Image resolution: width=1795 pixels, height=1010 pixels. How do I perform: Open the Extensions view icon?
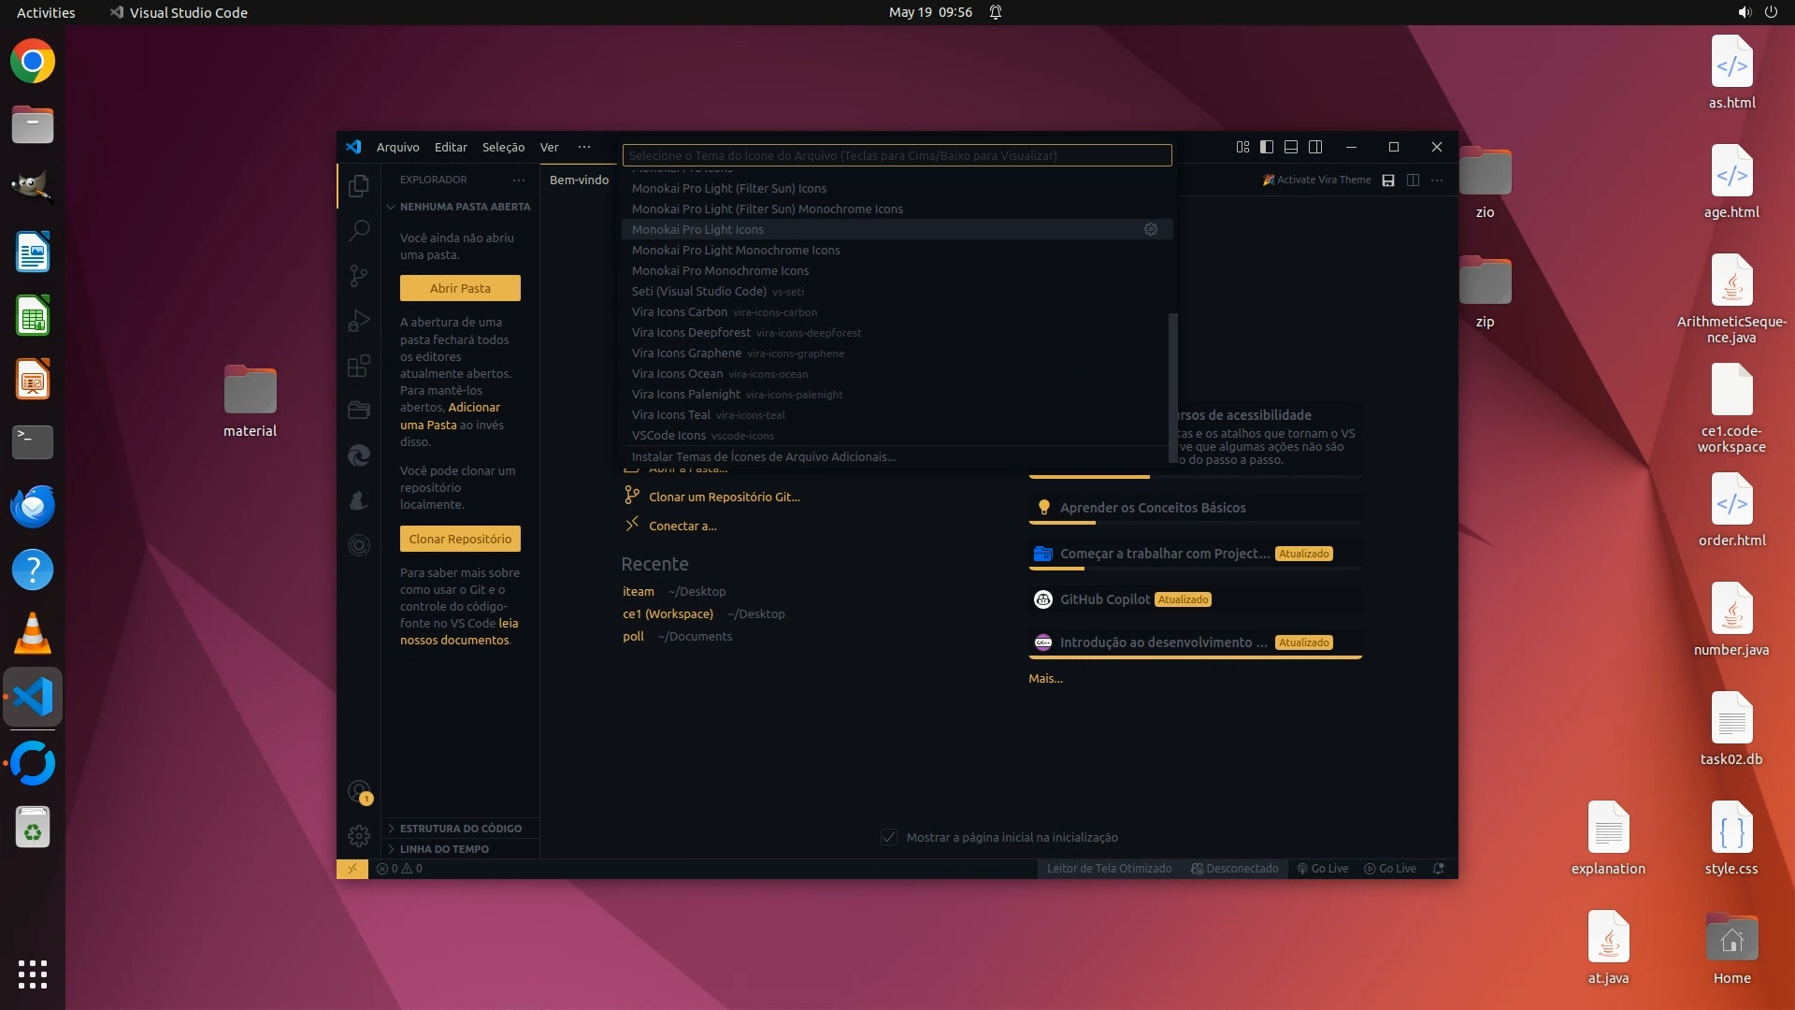(x=359, y=366)
